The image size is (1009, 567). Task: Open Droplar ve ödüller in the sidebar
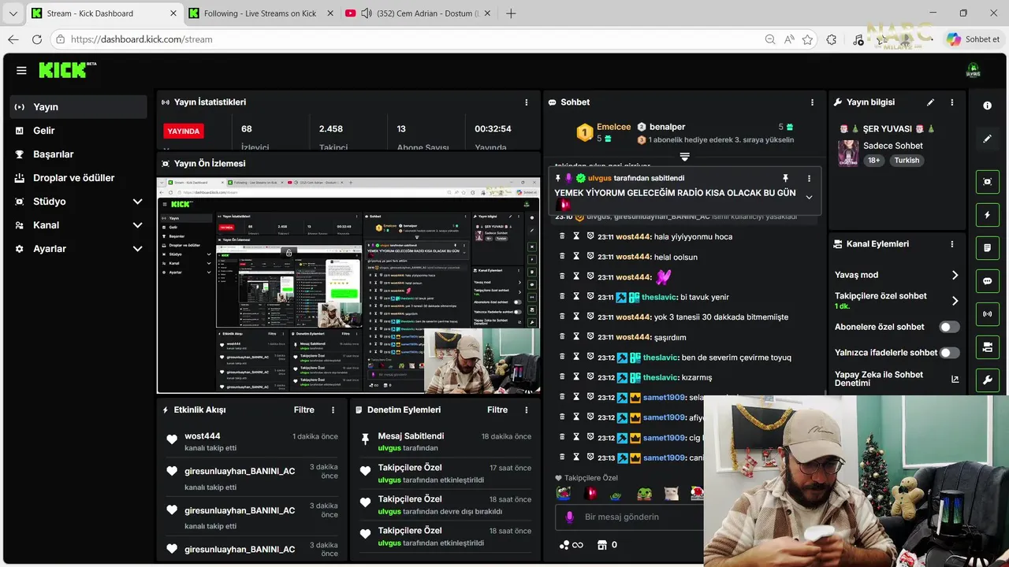(x=79, y=178)
